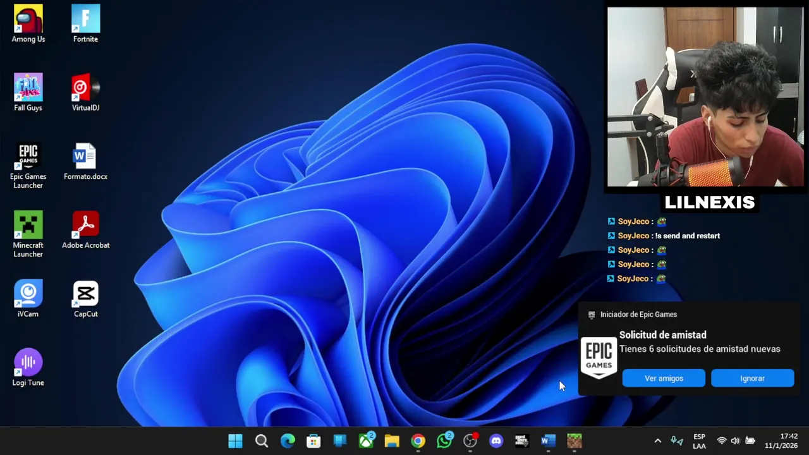This screenshot has height=455, width=809.
Task: Check the battery status icon
Action: point(750,441)
